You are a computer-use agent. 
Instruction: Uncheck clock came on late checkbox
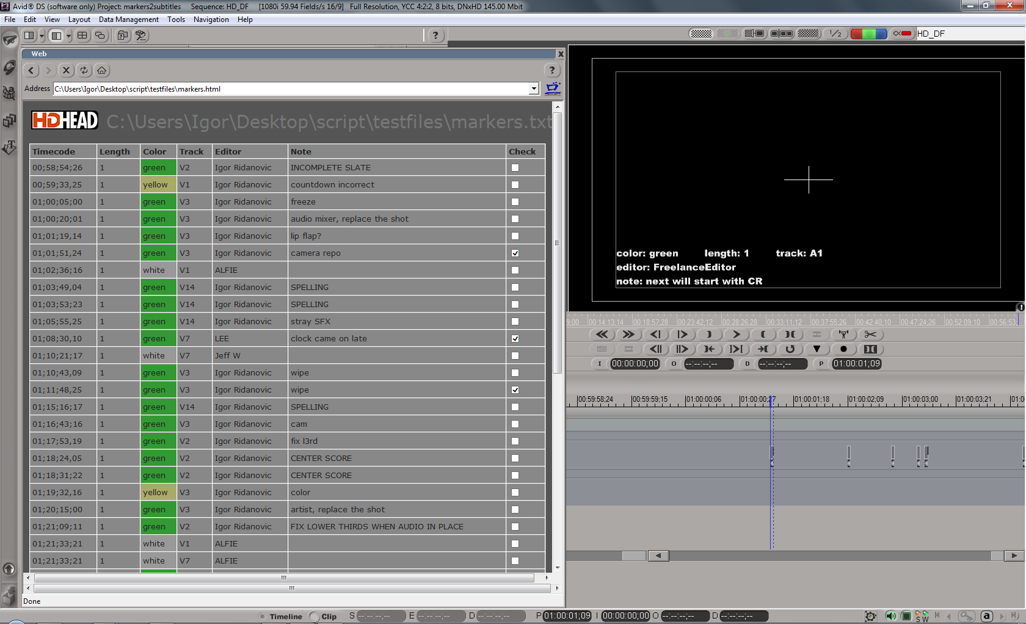coord(515,338)
